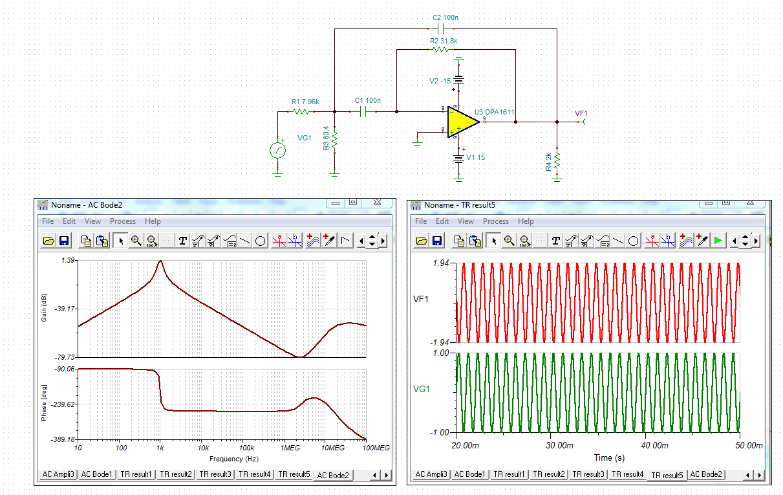783x495 pixels.
Task: Pipette post-processor icon in AC Bode2 toolbar
Action: click(329, 241)
